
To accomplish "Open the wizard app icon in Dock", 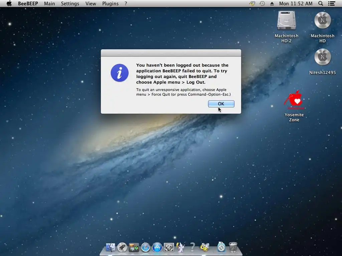I will (181, 248).
